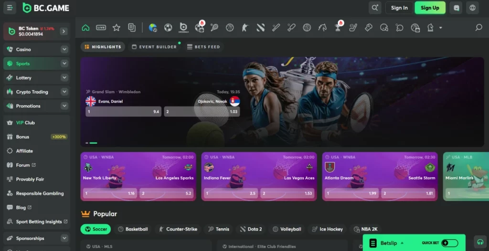Open the hamburger menu icon
The width and height of the screenshot is (489, 251).
click(x=10, y=8)
